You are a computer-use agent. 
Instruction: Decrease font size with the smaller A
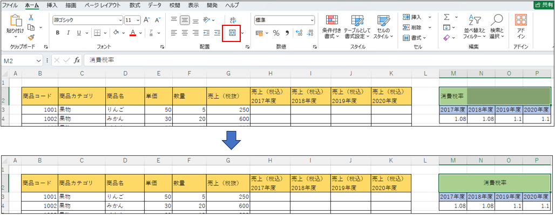(x=158, y=20)
